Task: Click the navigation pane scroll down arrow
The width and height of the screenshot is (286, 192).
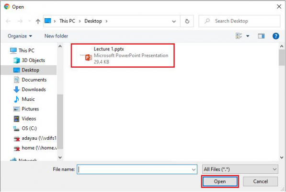Action: [x=60, y=157]
